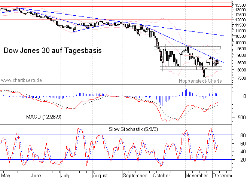The image size is (247, 178).
Task: Click the 40 Stochastik axis label
Action: click(x=243, y=151)
